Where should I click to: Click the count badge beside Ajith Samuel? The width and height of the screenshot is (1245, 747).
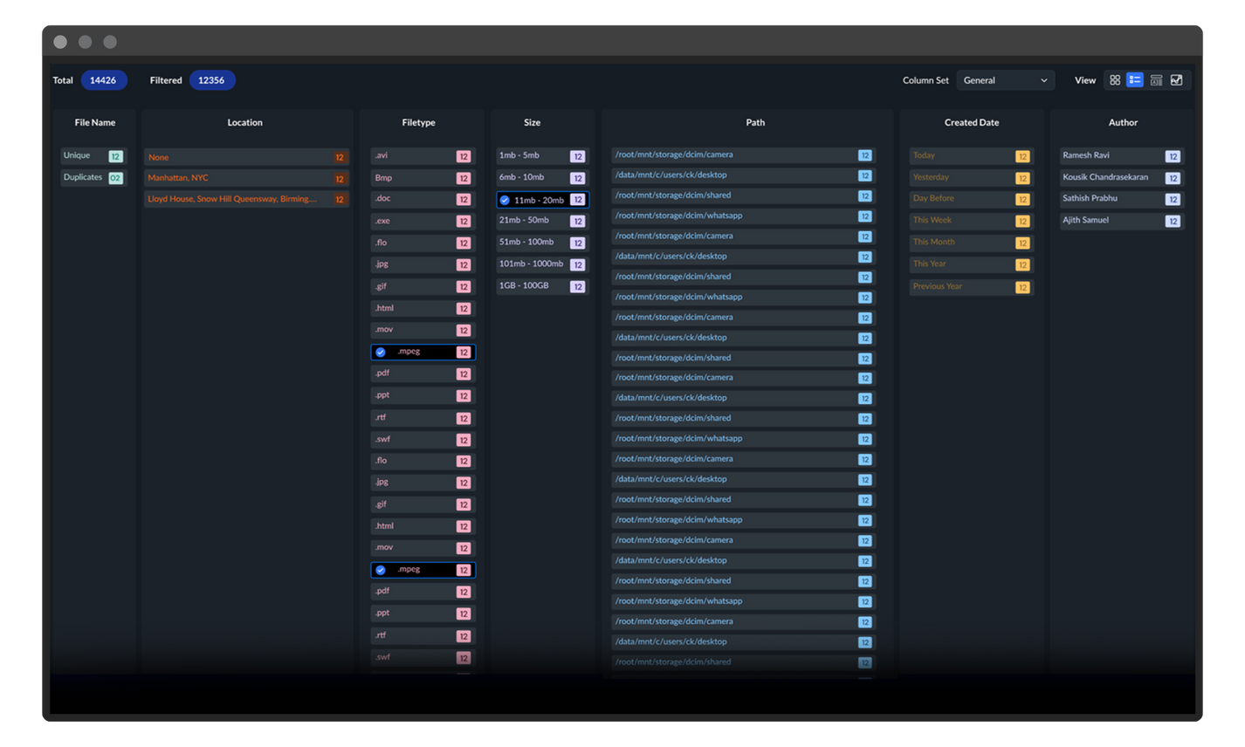click(x=1173, y=222)
